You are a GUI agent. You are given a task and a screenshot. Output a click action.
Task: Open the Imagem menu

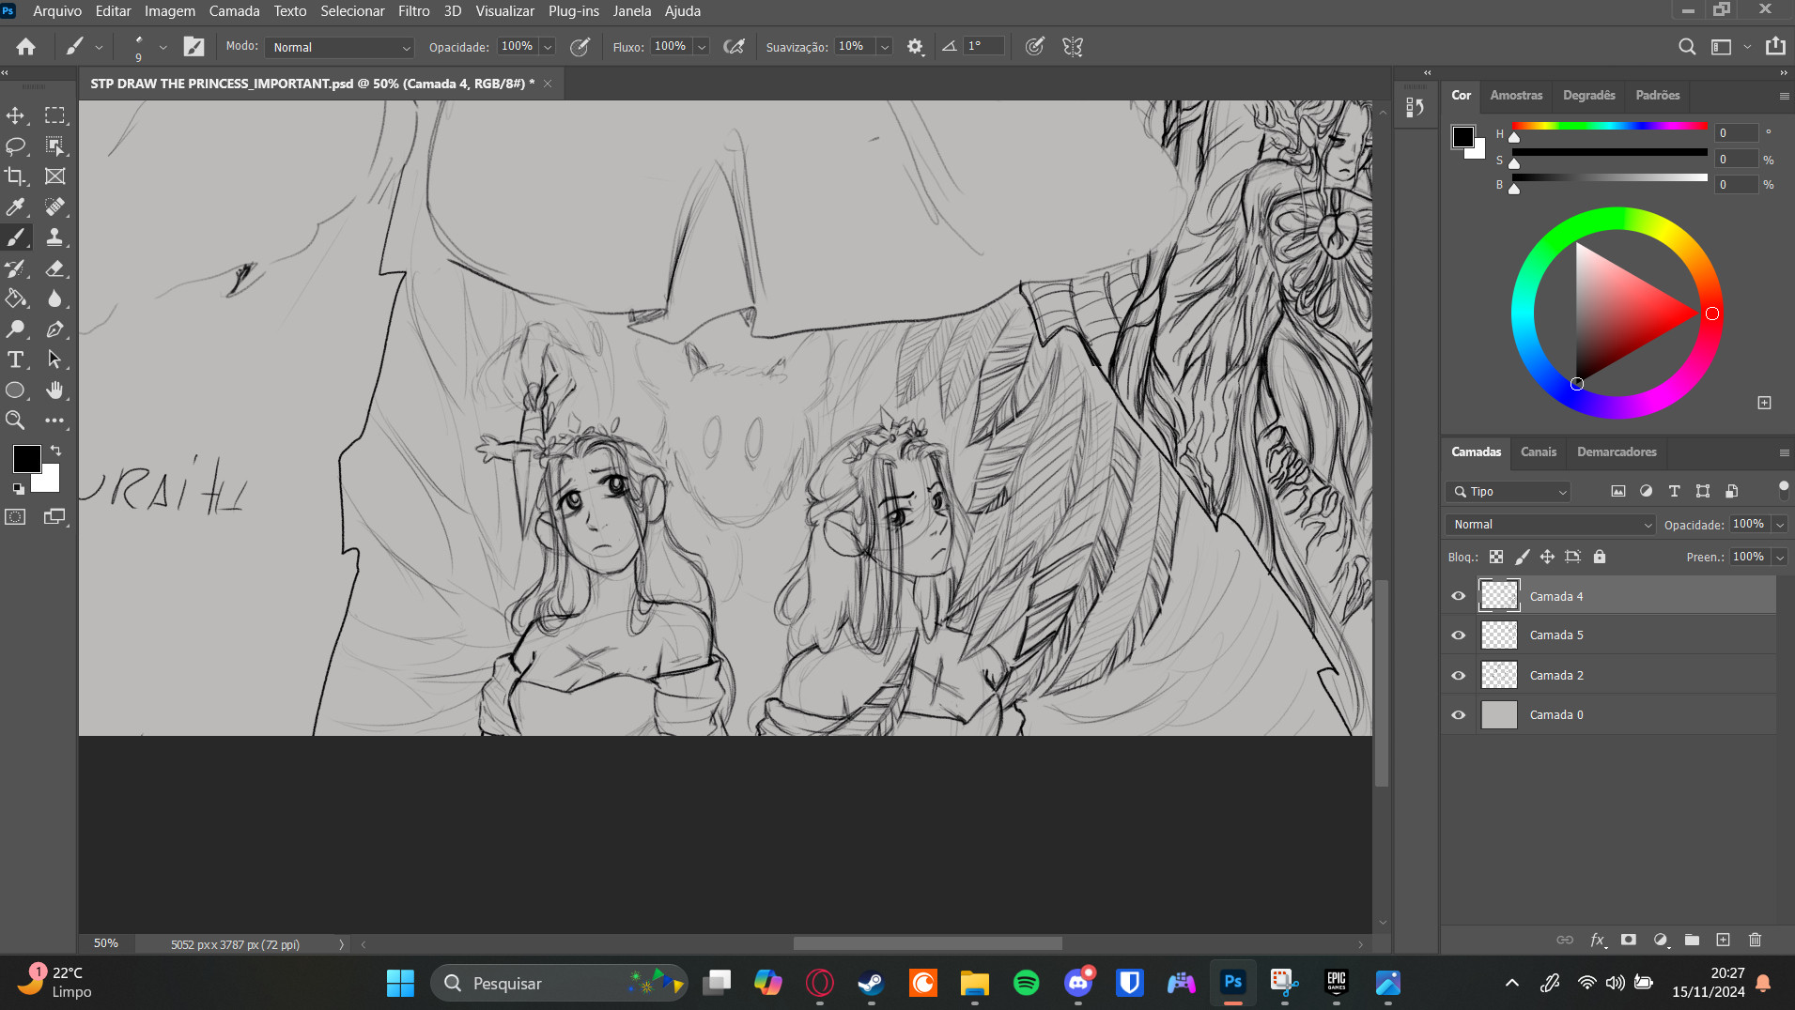(x=170, y=11)
